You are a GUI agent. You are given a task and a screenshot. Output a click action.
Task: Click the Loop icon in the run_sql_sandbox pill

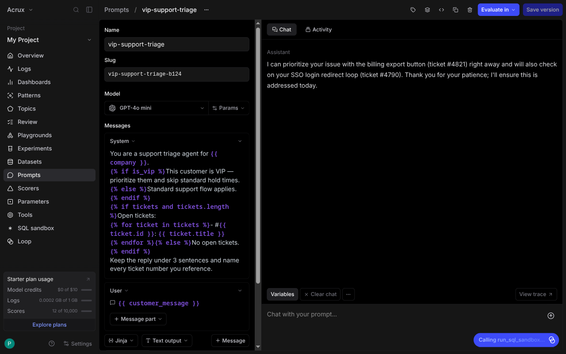tap(552, 340)
